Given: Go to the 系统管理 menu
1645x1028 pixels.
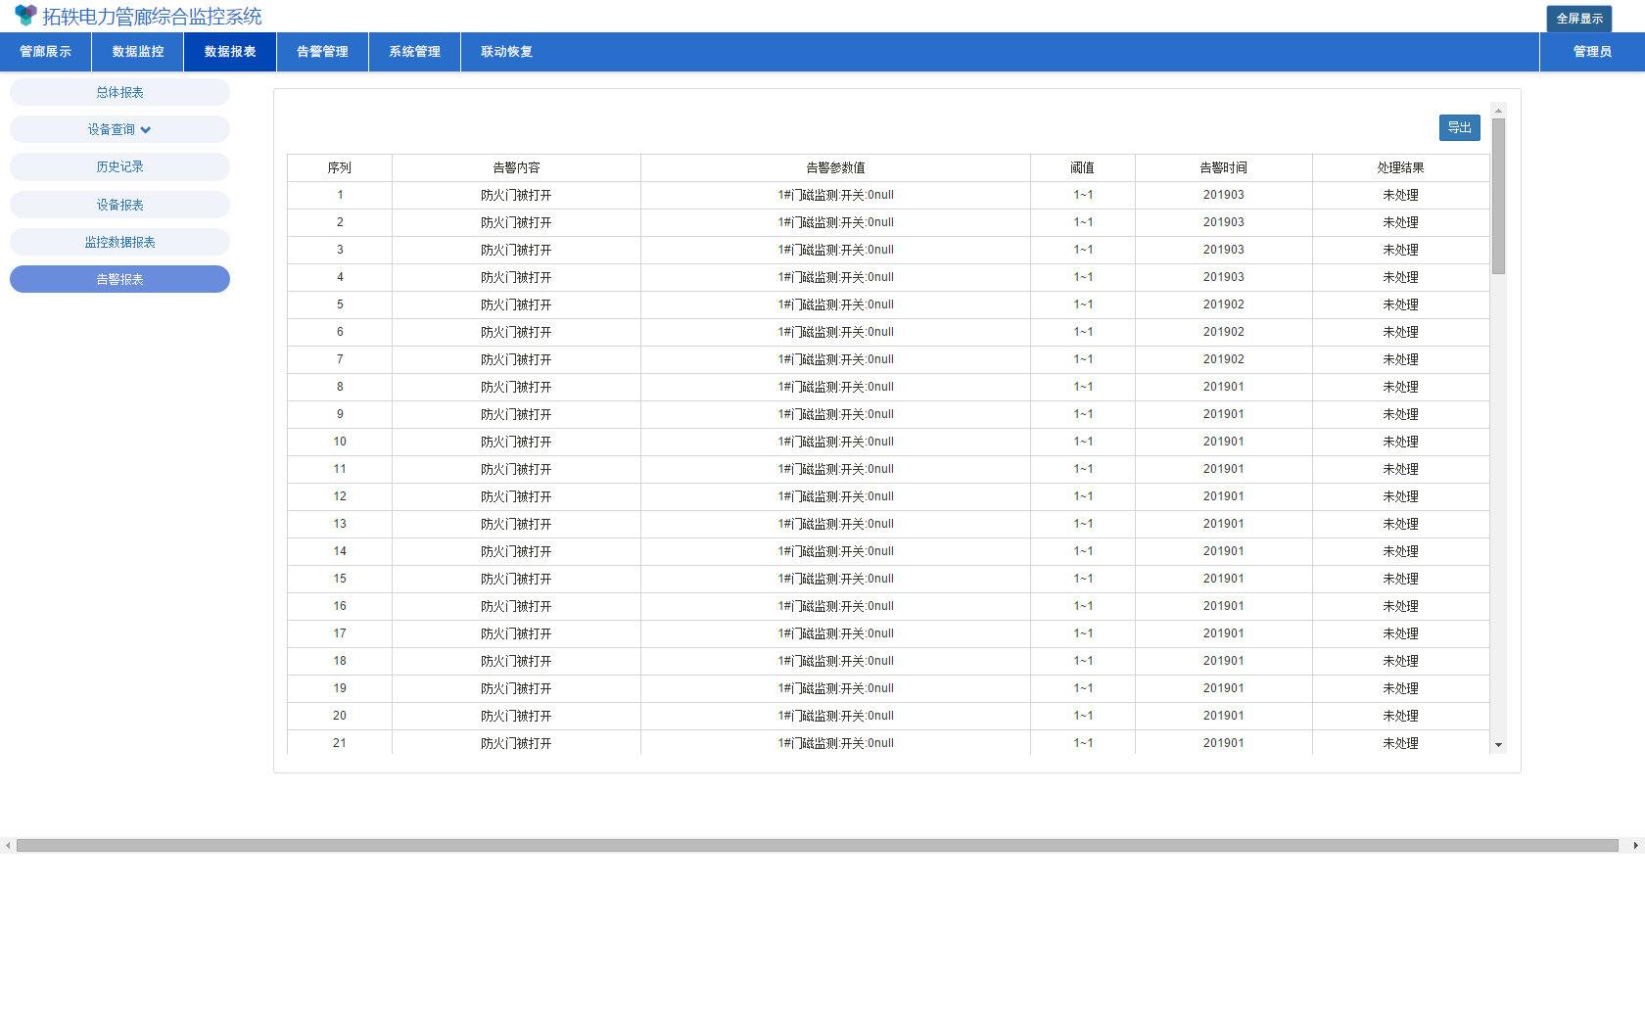Looking at the screenshot, I should click(x=414, y=52).
